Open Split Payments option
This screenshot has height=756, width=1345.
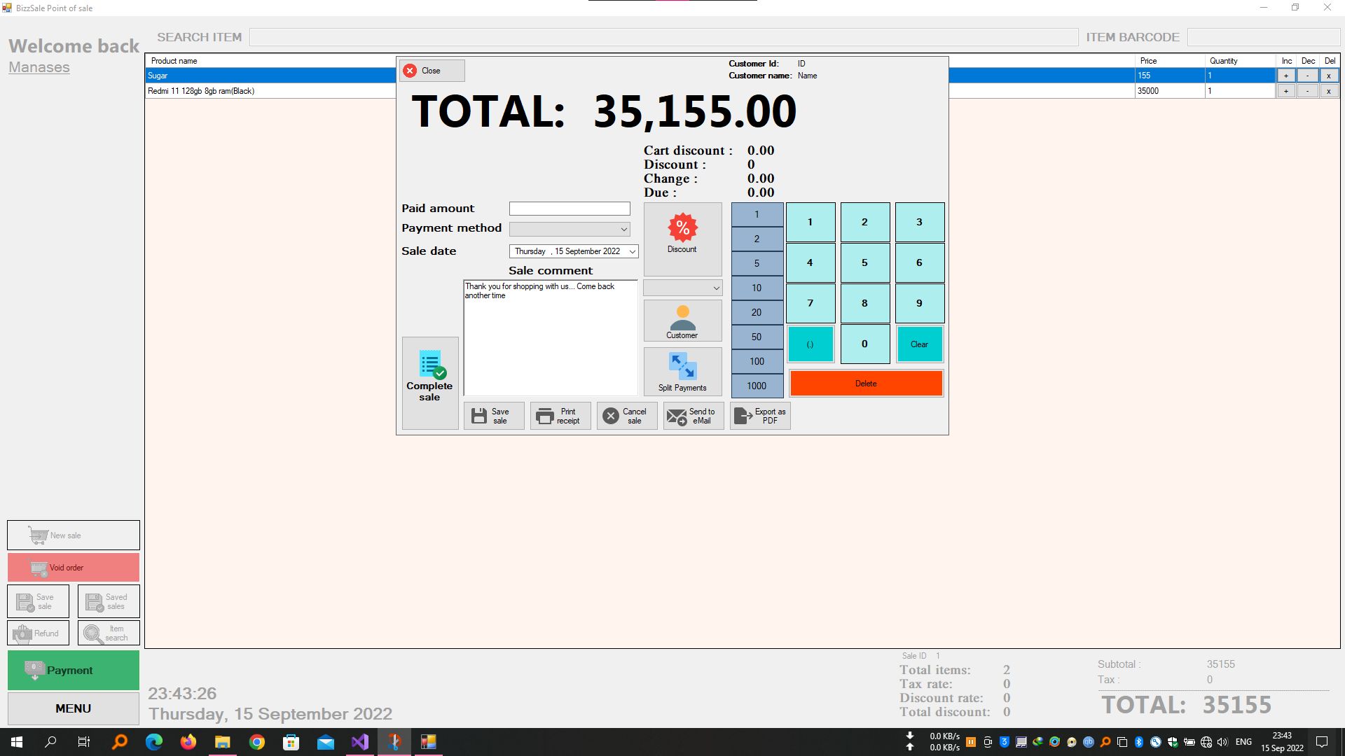pos(682,372)
